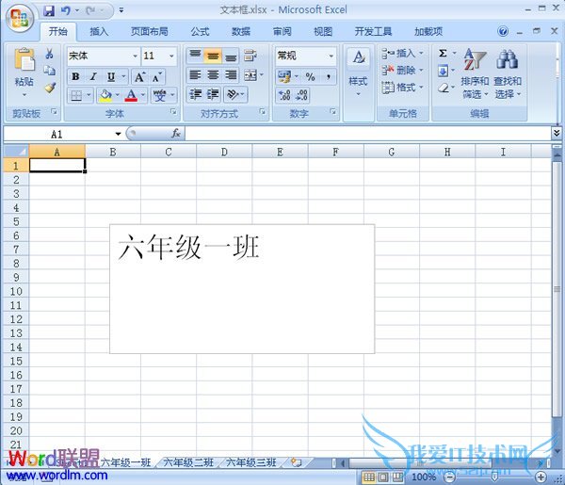
Task: Increase indent icon
Action: point(213,94)
